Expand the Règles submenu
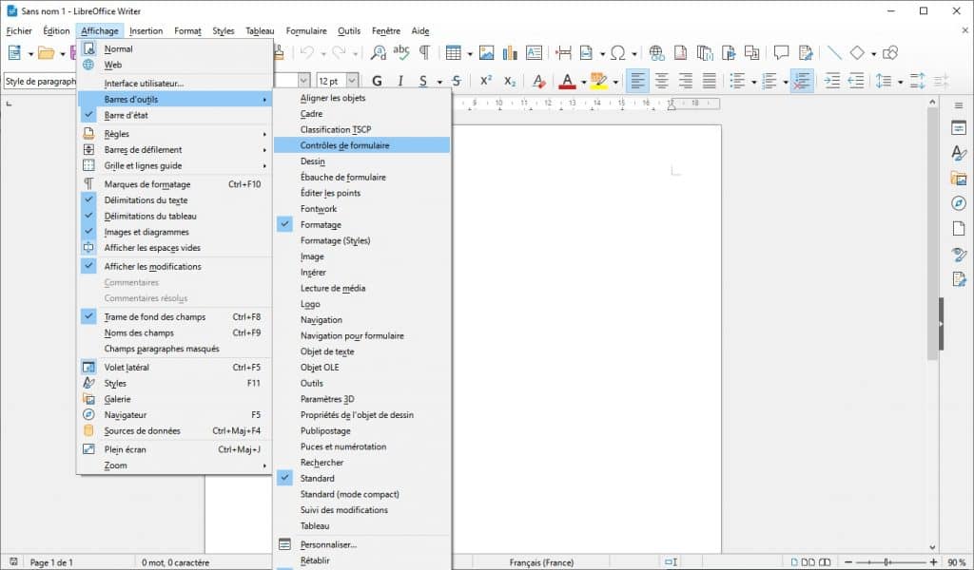Image resolution: width=974 pixels, height=570 pixels. pyautogui.click(x=175, y=134)
